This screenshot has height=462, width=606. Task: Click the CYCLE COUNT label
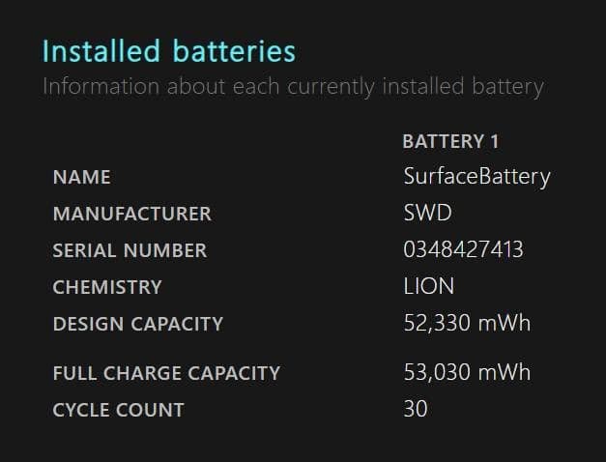(x=118, y=410)
